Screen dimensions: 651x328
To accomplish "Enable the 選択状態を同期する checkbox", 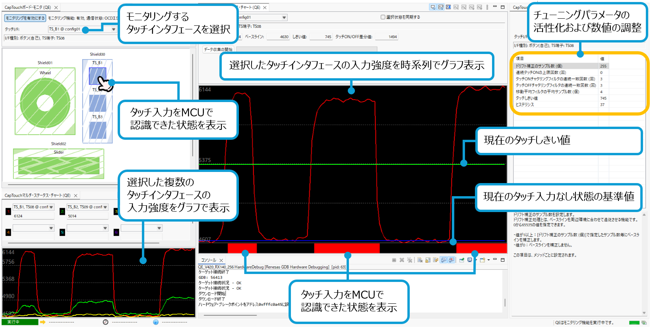I will pos(383,17).
